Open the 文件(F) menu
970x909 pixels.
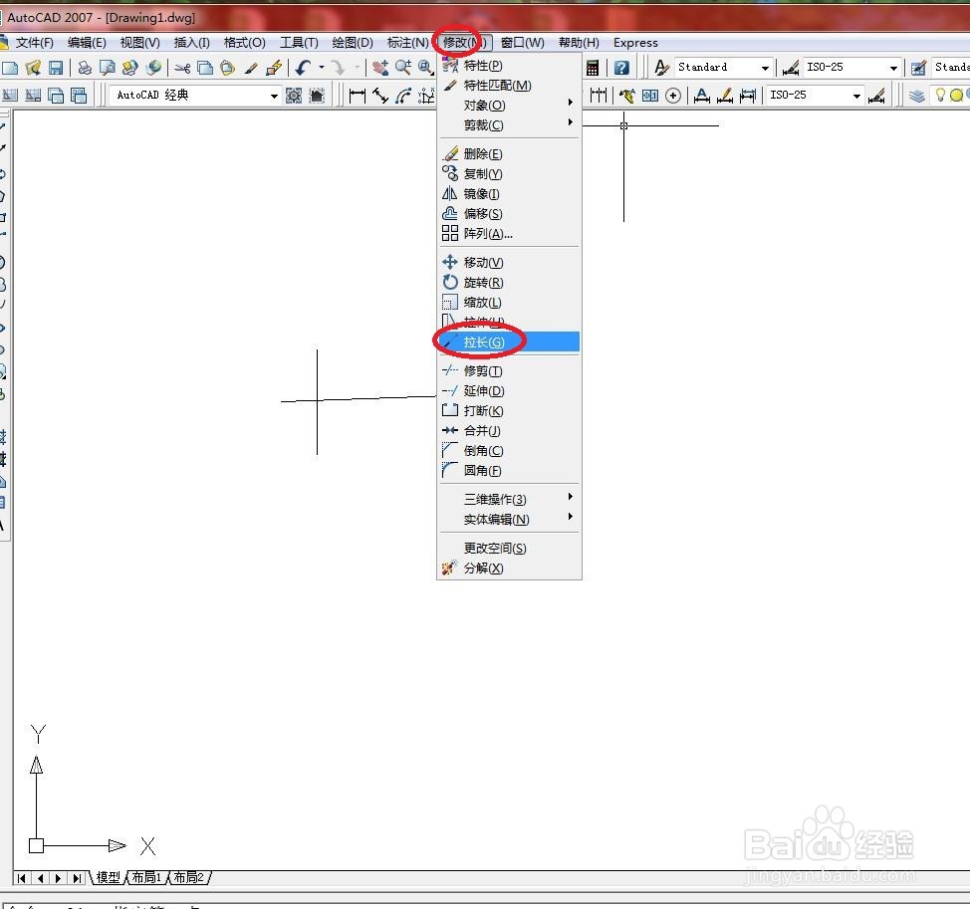point(35,43)
